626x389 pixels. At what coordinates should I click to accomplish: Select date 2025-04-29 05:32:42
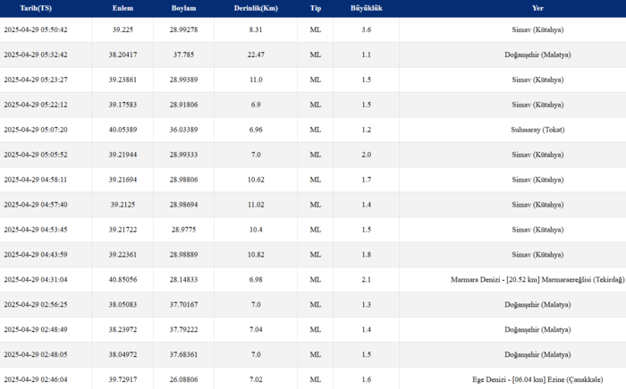[x=36, y=55]
